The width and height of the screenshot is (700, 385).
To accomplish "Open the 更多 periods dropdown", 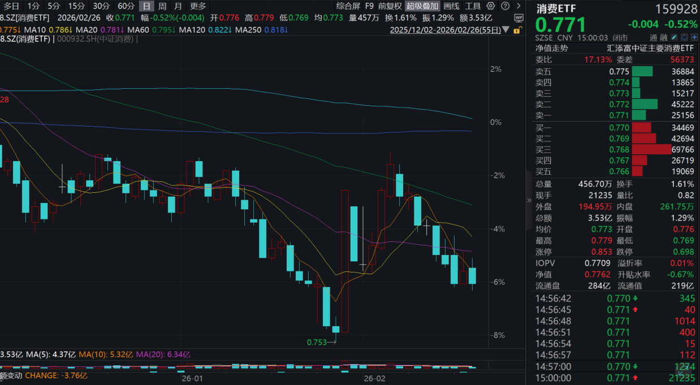I will [x=198, y=6].
